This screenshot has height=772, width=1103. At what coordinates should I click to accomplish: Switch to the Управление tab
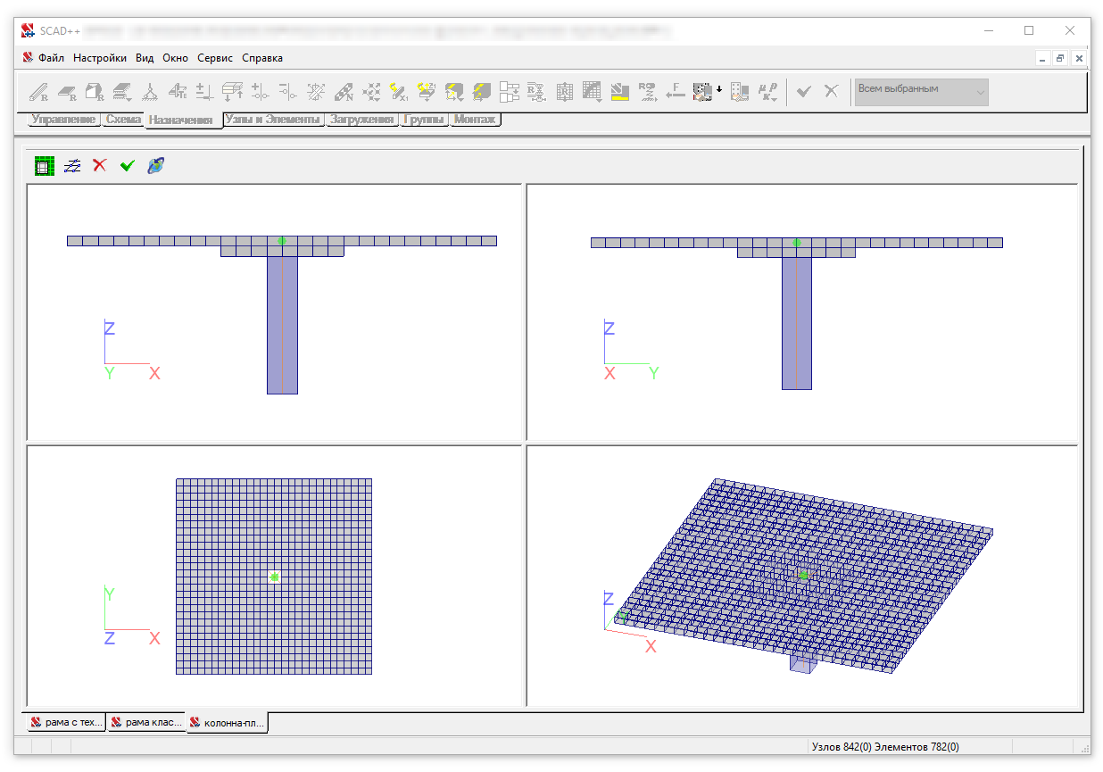click(x=63, y=120)
